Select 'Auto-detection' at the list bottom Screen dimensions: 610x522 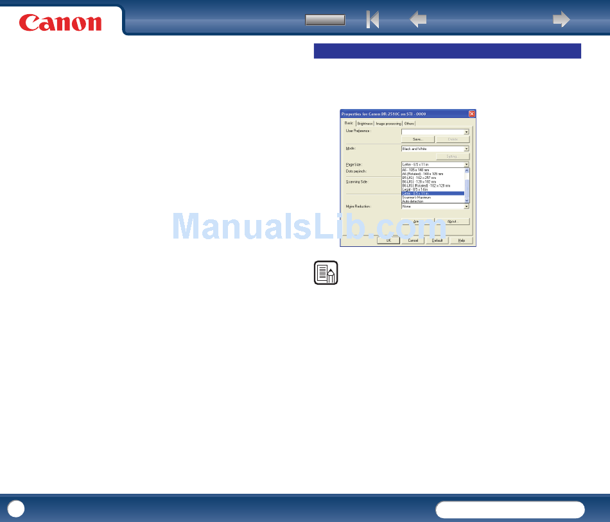point(433,201)
